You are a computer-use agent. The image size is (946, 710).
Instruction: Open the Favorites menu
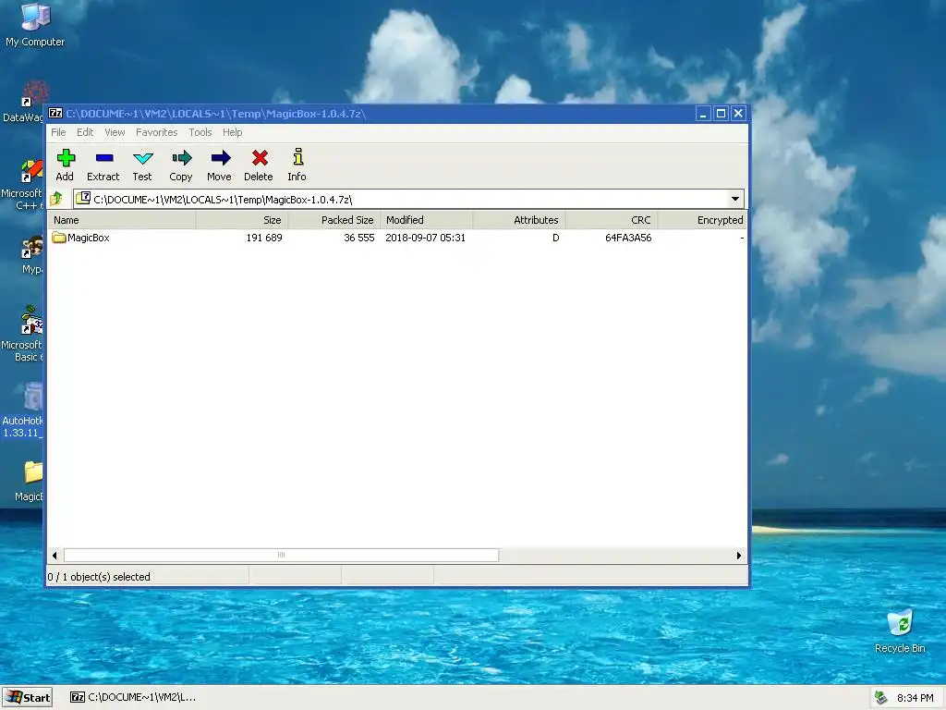pyautogui.click(x=156, y=132)
